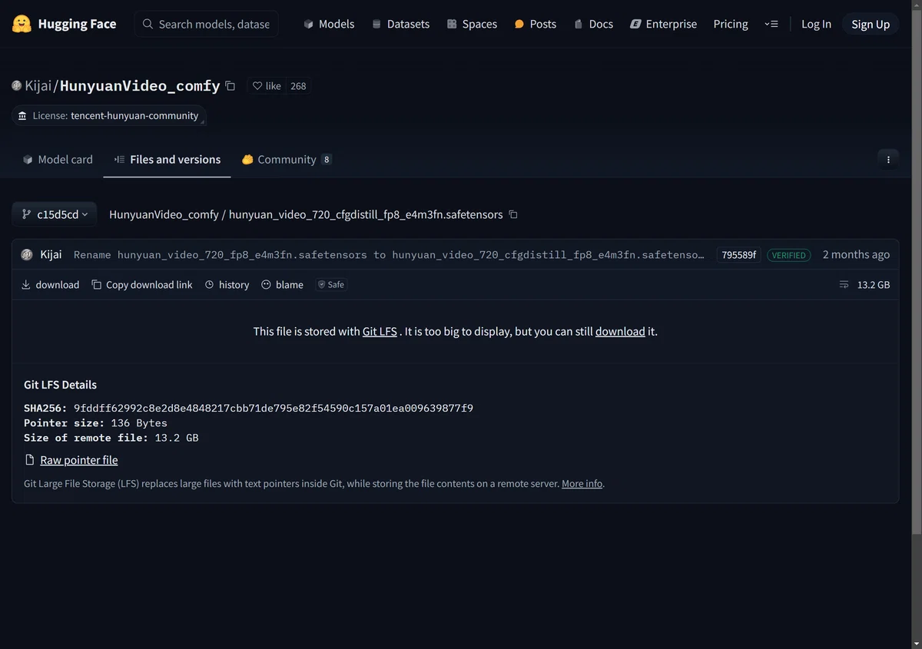The image size is (922, 649).
Task: Focus the search models input field
Action: [207, 24]
